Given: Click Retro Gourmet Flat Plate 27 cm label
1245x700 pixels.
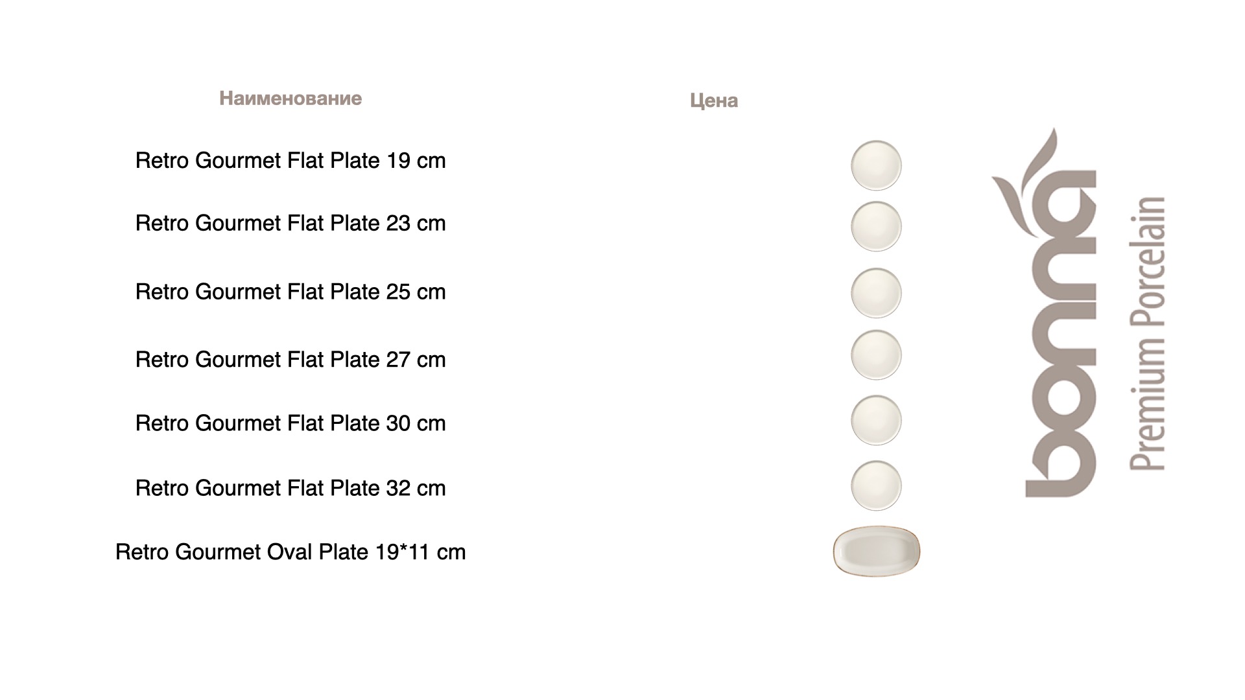Looking at the screenshot, I should click(x=290, y=359).
